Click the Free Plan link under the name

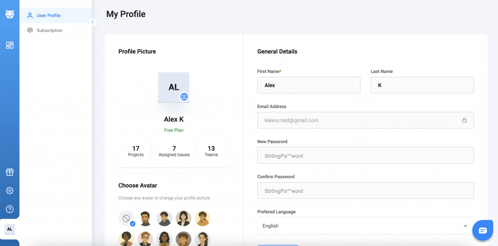[x=174, y=130]
